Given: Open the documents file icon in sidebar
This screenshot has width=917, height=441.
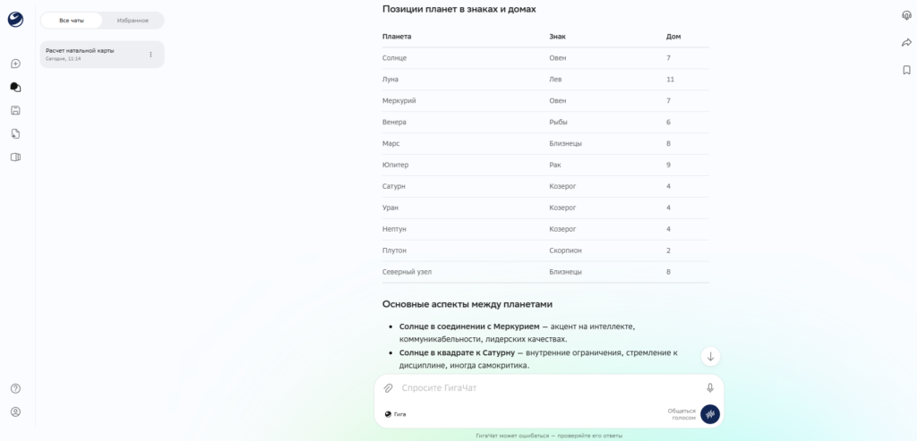Looking at the screenshot, I should [x=16, y=134].
